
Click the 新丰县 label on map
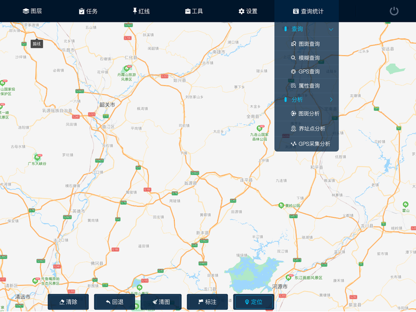202,232
